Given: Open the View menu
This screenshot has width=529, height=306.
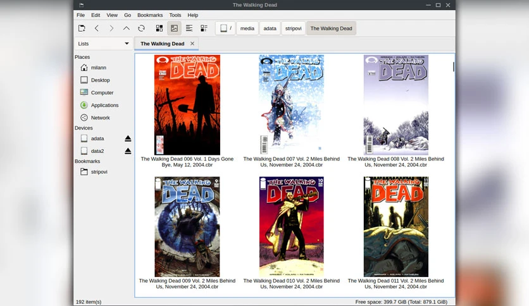Looking at the screenshot, I should 112,15.
